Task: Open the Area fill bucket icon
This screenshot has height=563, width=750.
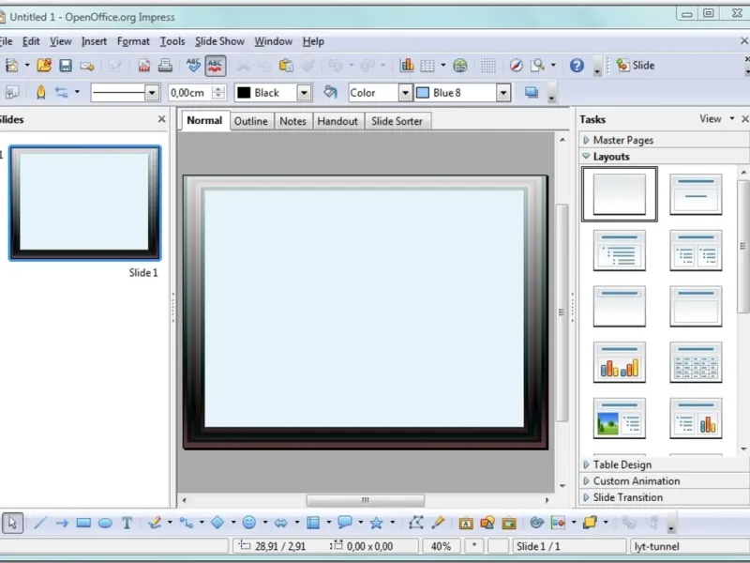Action: pos(330,92)
